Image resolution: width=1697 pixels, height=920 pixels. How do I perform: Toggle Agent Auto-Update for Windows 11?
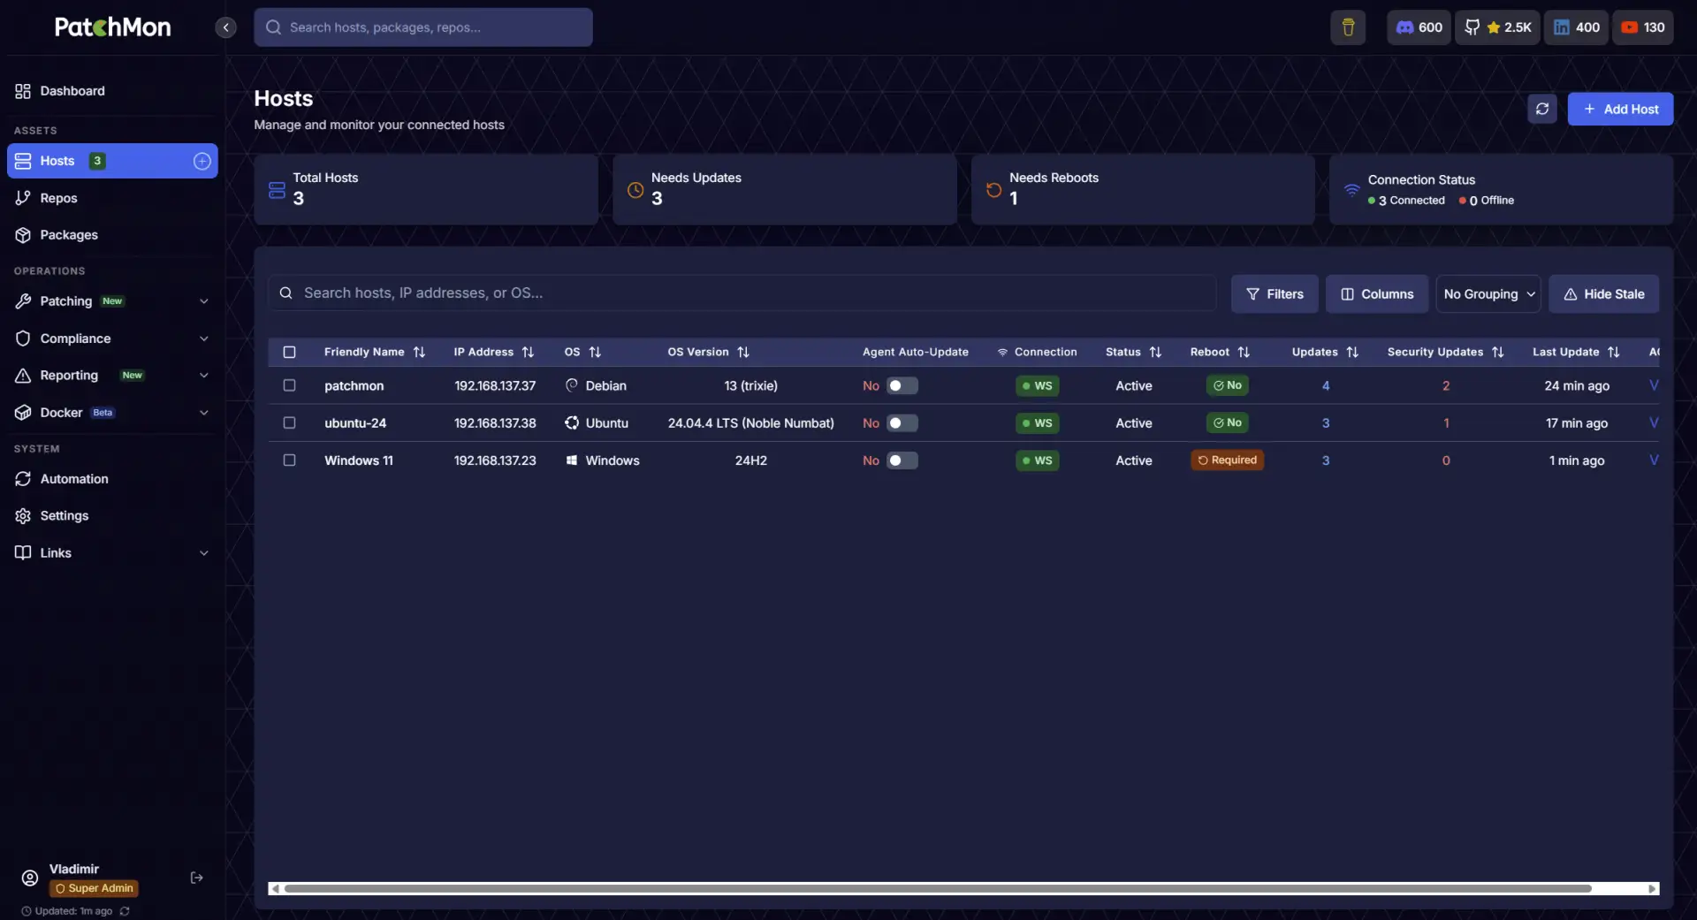pos(902,460)
